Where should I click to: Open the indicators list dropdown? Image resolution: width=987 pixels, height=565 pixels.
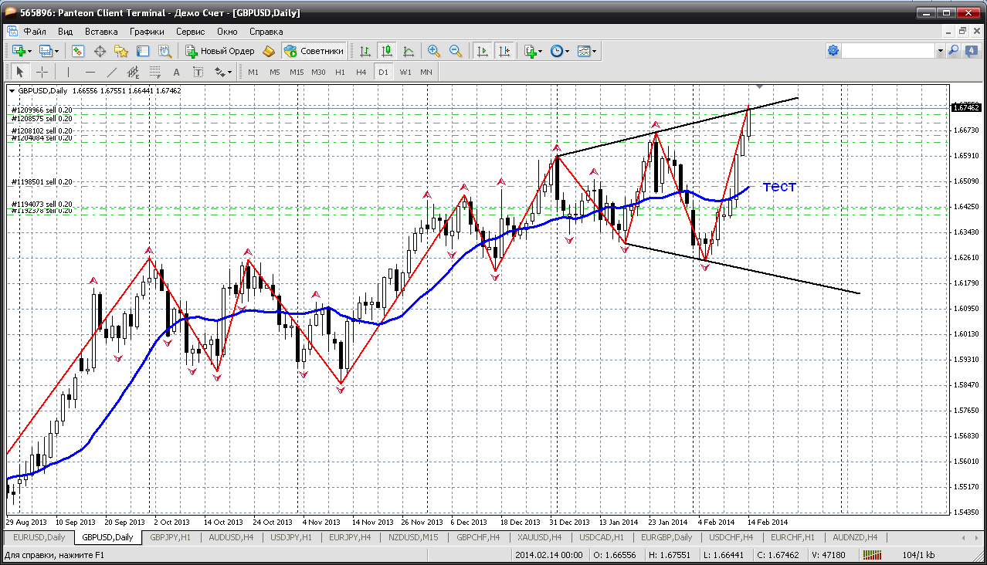point(533,51)
